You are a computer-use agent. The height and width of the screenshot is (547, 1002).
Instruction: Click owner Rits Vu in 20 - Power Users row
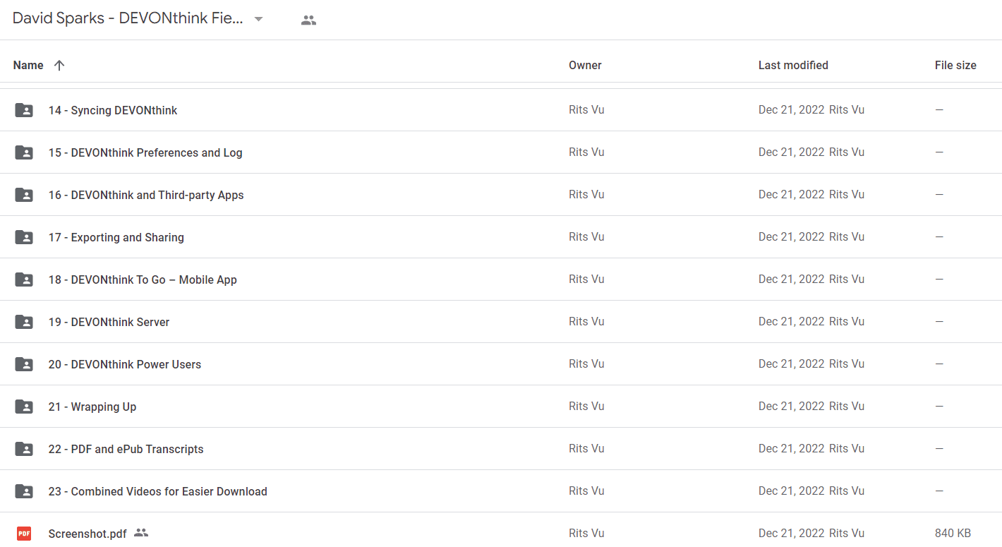tap(586, 363)
